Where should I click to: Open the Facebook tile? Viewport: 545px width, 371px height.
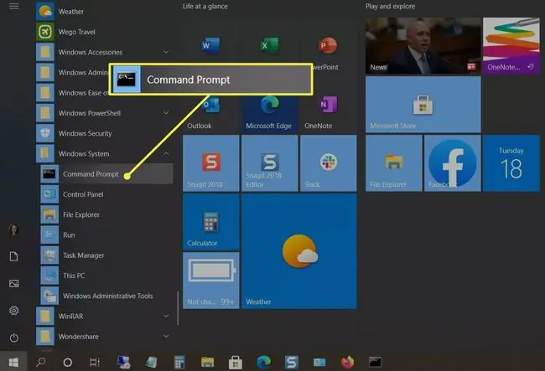click(452, 163)
